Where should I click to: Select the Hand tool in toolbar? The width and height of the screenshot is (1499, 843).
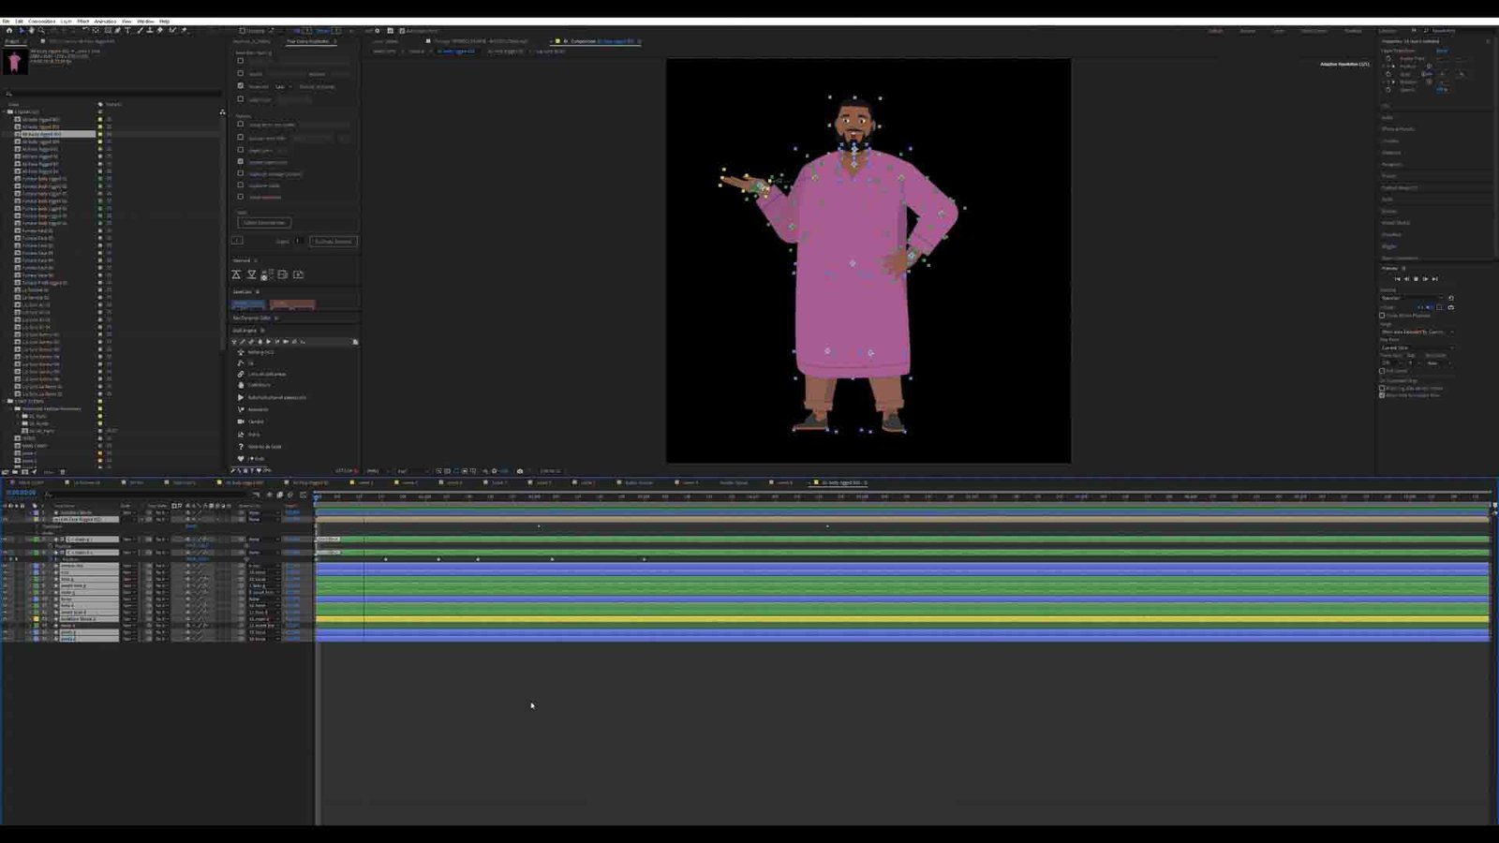point(31,30)
